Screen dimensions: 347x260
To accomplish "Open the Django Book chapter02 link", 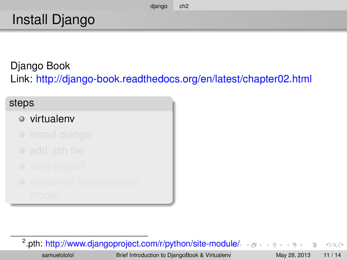I will coord(174,79).
